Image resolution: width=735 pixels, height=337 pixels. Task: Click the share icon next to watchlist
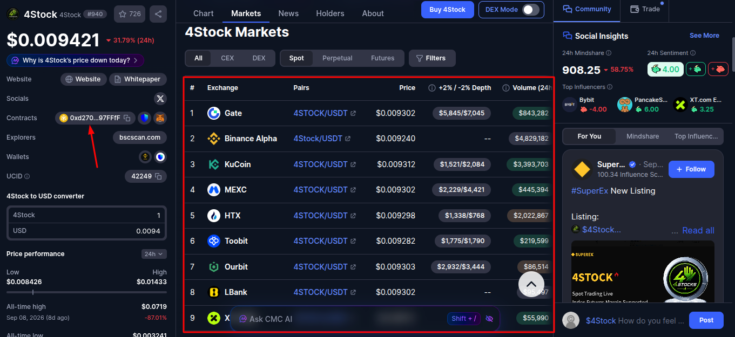coord(158,14)
